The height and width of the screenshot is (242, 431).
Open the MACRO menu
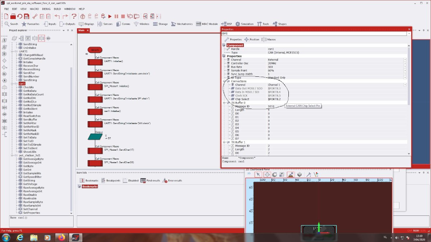tap(34, 9)
